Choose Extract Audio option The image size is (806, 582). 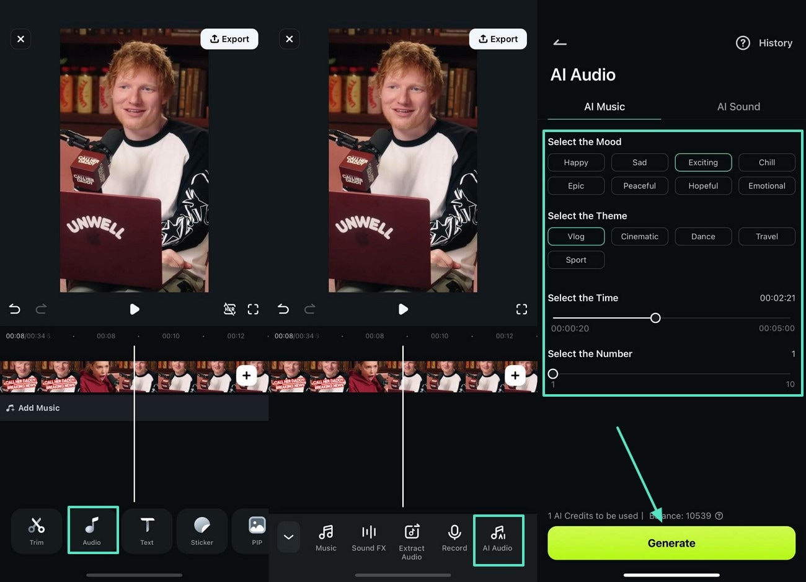(x=412, y=542)
